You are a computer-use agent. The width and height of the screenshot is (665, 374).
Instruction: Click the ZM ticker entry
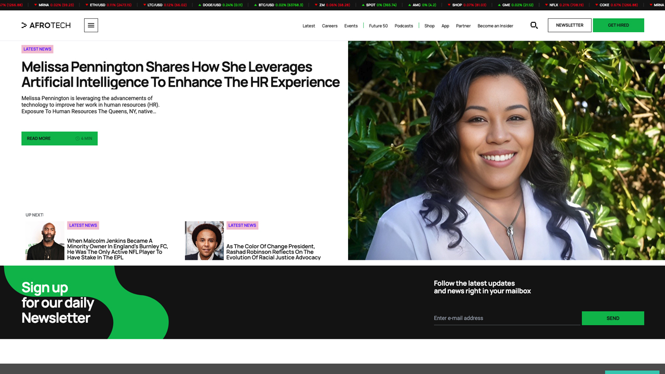(x=332, y=5)
